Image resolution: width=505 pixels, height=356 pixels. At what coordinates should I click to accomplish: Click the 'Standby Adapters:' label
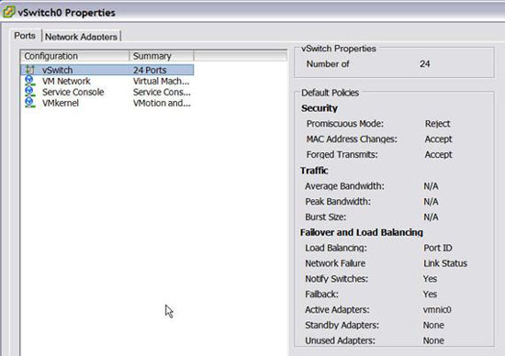342,325
